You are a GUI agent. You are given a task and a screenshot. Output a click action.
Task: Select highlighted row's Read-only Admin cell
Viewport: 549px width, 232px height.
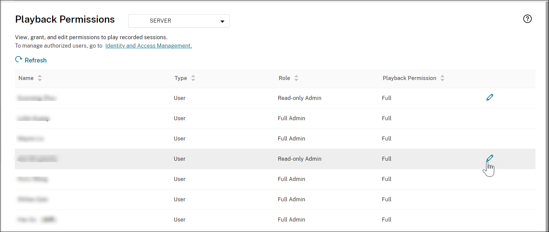click(299, 159)
